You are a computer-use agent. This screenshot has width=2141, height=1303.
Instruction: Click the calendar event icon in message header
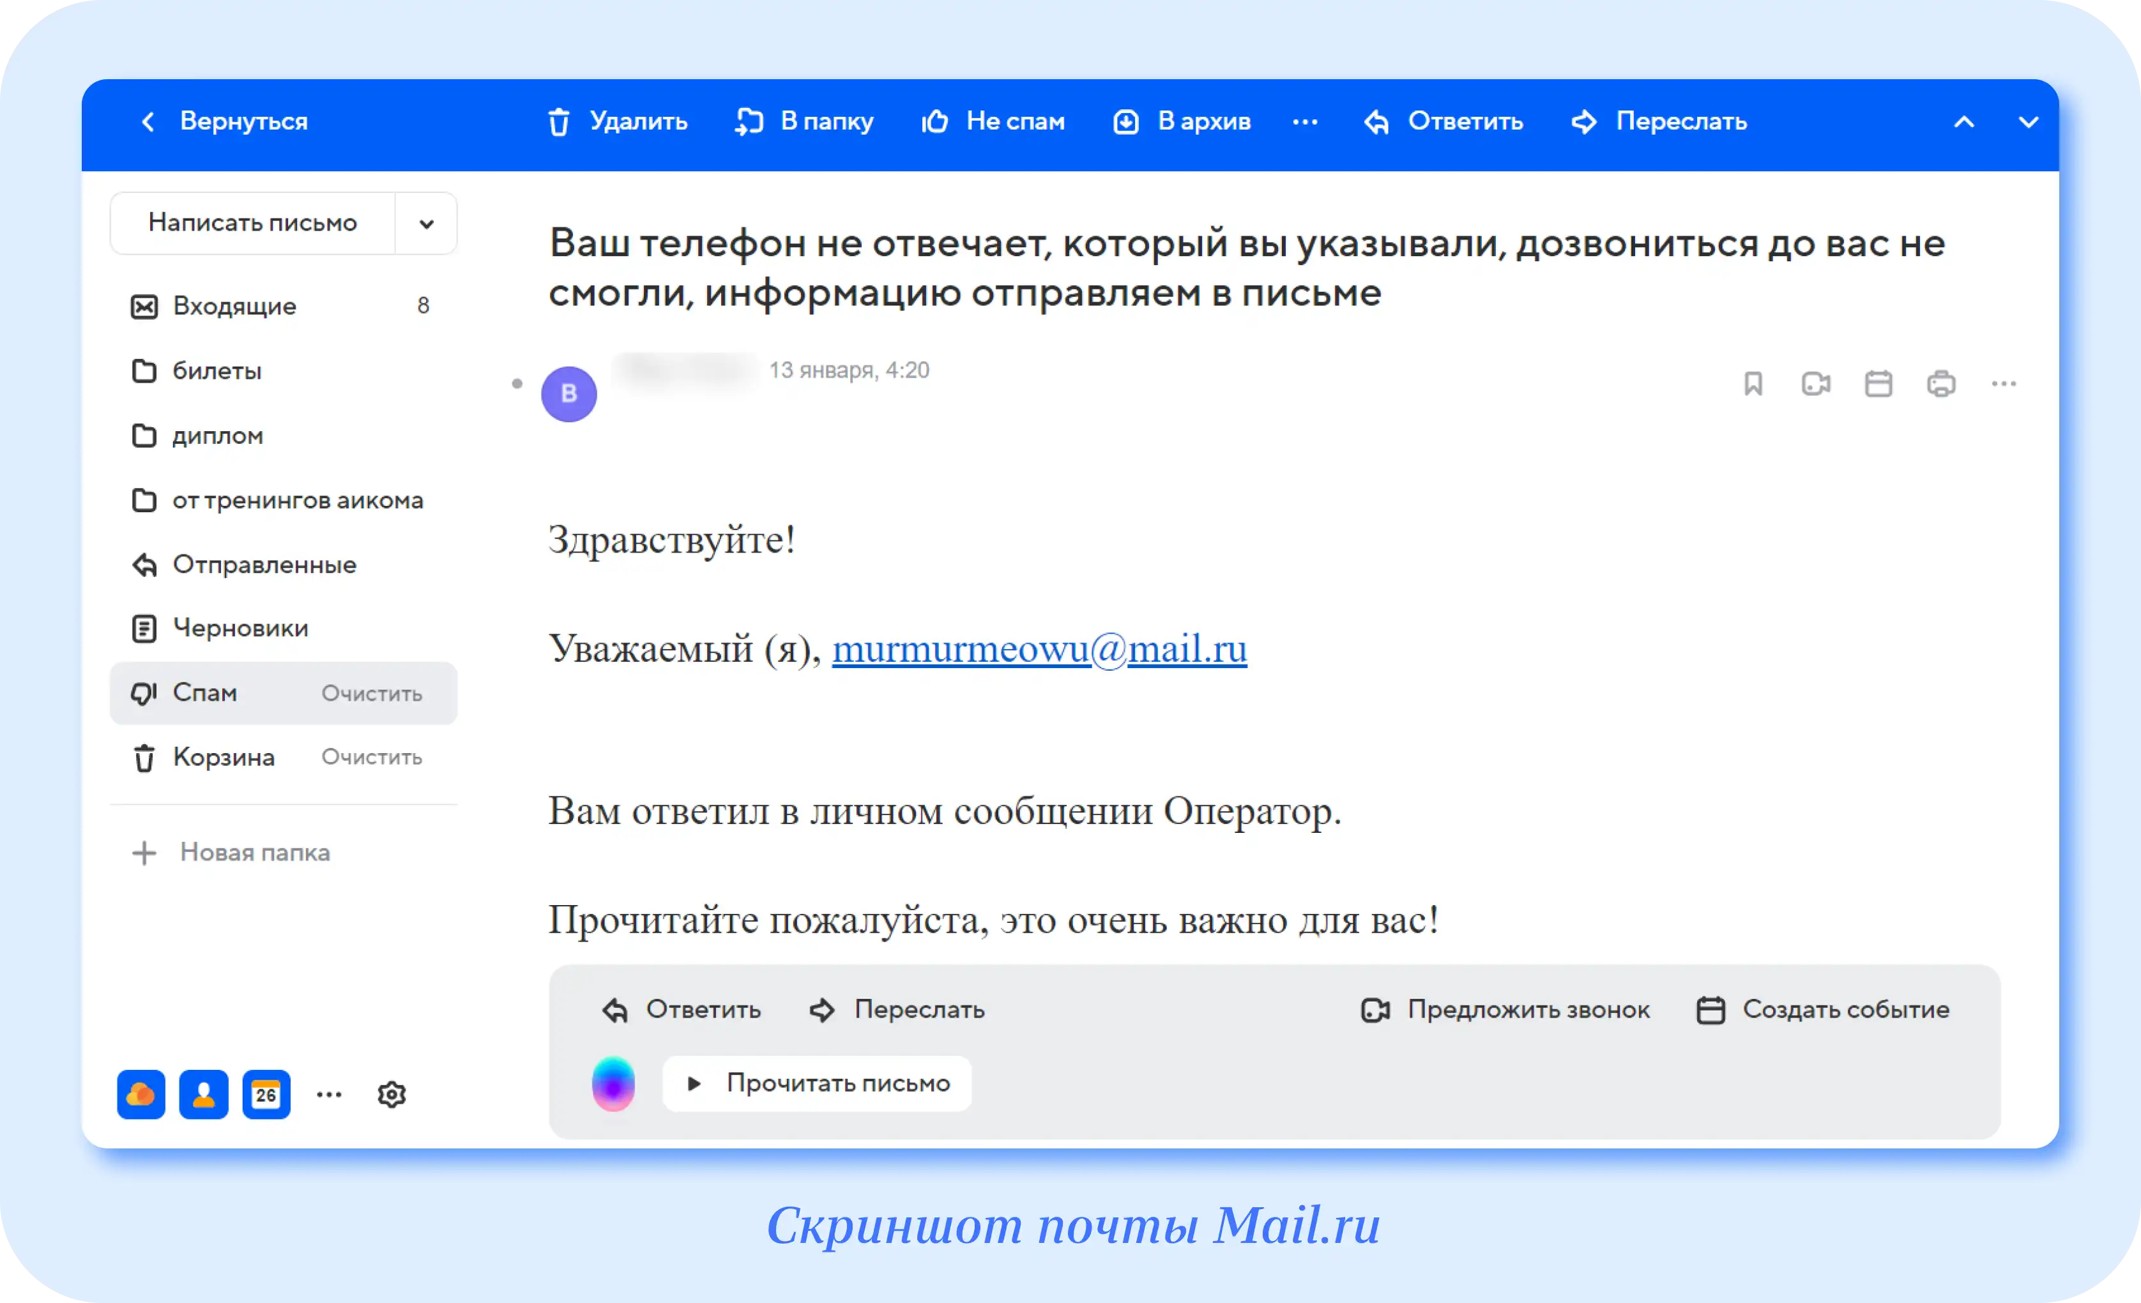point(1878,384)
